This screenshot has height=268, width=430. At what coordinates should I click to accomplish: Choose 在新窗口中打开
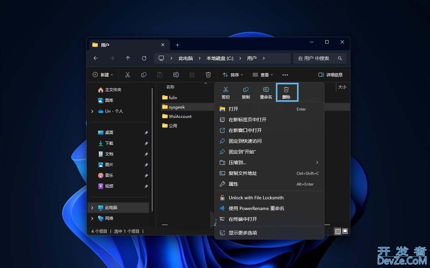tap(269, 130)
